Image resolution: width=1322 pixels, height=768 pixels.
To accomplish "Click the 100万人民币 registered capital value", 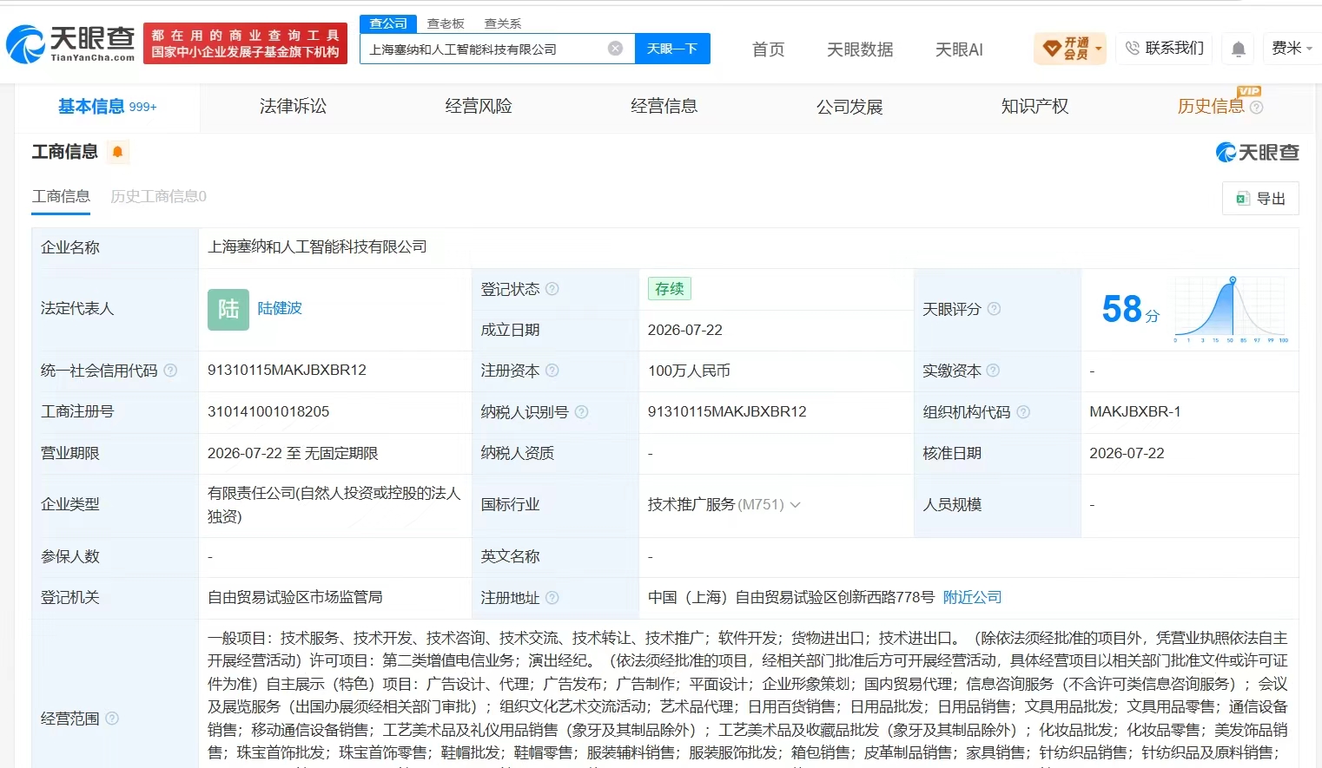I will click(689, 371).
